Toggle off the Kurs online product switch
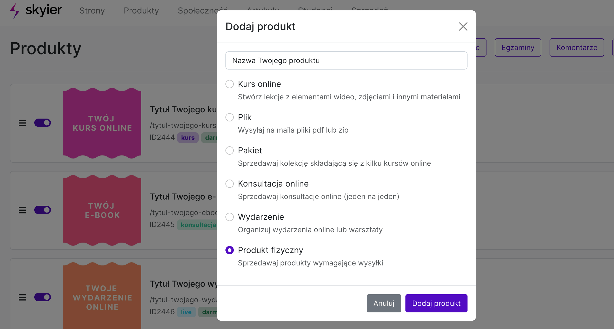The height and width of the screenshot is (329, 614). (x=43, y=123)
